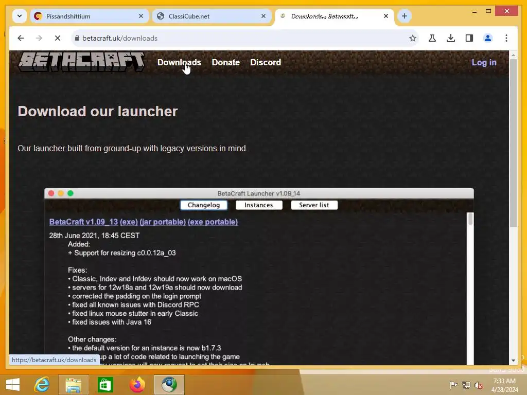Click the page vertical scrollbar thumb

pos(513,143)
